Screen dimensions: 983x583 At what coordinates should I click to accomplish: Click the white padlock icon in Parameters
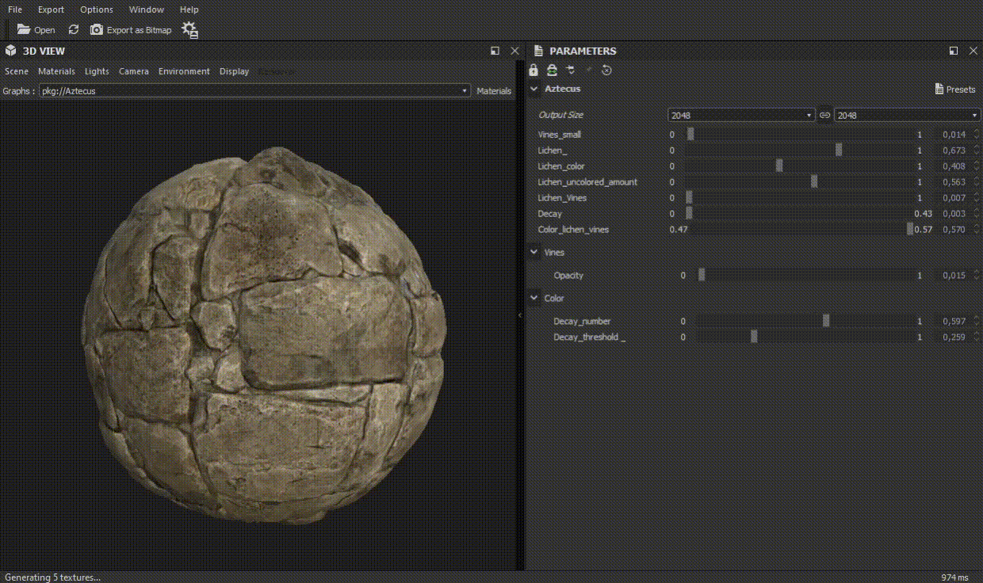(534, 70)
